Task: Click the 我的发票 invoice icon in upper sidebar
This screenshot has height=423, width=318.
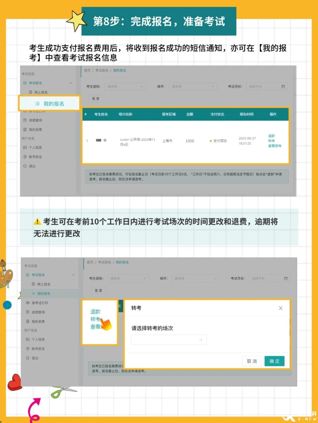Action: tap(25, 130)
